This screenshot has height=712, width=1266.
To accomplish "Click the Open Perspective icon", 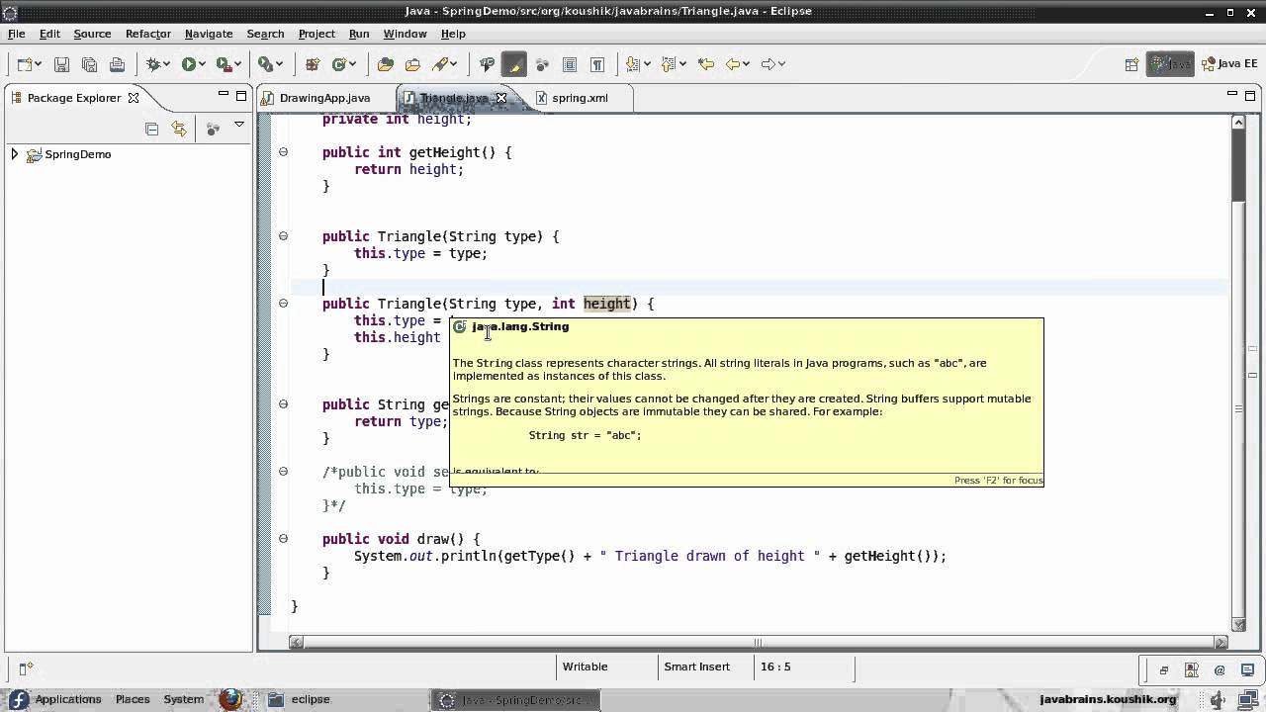I will (1131, 64).
